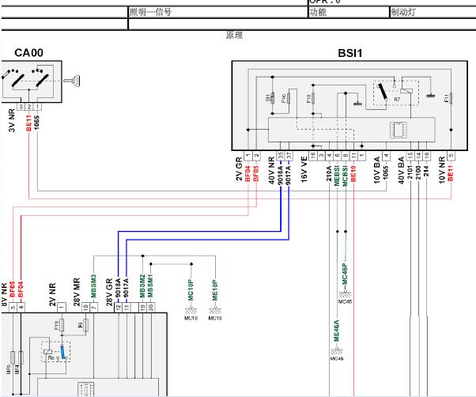The height and width of the screenshot is (397, 476).
Task: Click the green MBSM3 wire label
Action: pyautogui.click(x=93, y=286)
